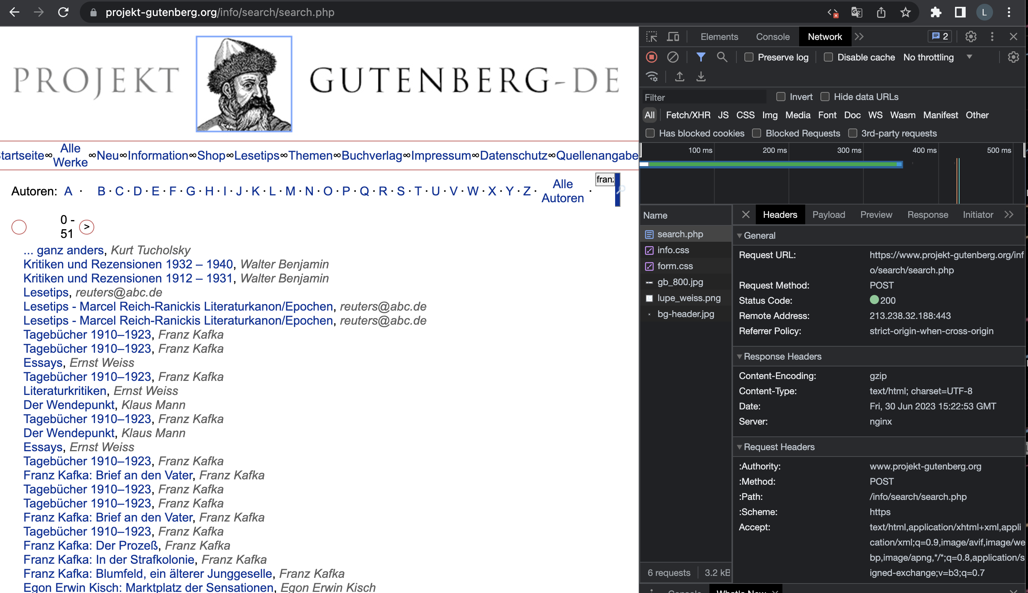Screen dimensions: 1028x593
Task: Clear the network log icon
Action: (673, 57)
